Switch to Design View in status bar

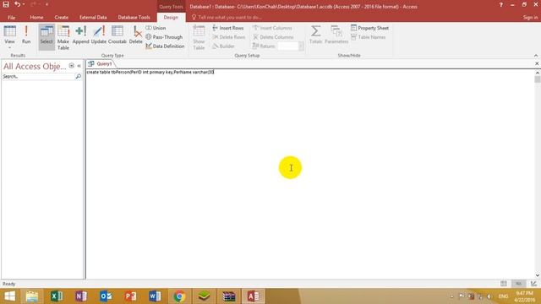tap(533, 284)
